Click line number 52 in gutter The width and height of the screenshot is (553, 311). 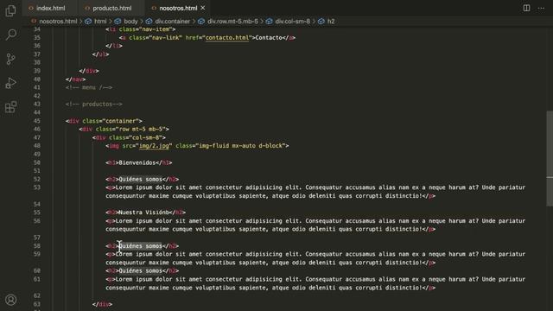[37, 179]
